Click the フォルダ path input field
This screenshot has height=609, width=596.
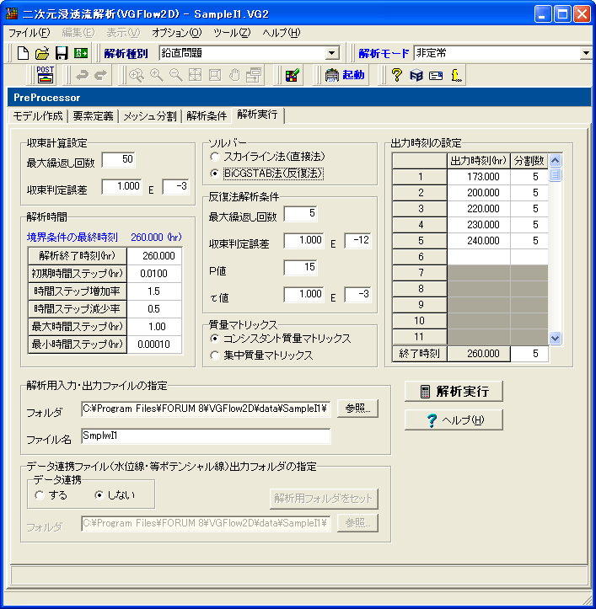(206, 409)
